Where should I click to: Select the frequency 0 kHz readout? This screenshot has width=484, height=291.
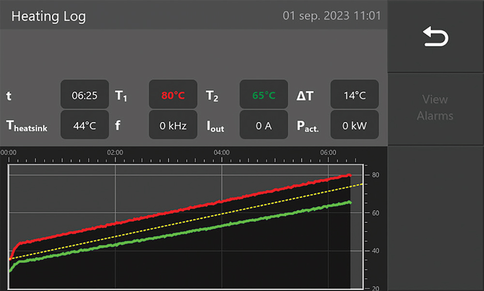click(x=173, y=125)
